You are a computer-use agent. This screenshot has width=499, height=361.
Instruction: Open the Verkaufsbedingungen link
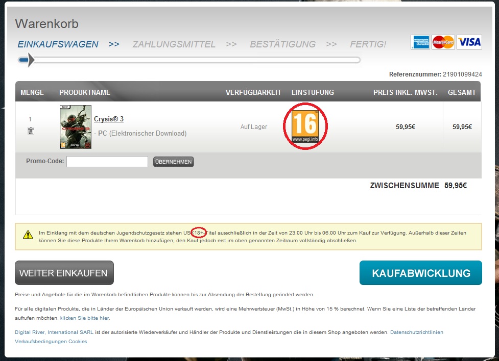click(x=40, y=342)
